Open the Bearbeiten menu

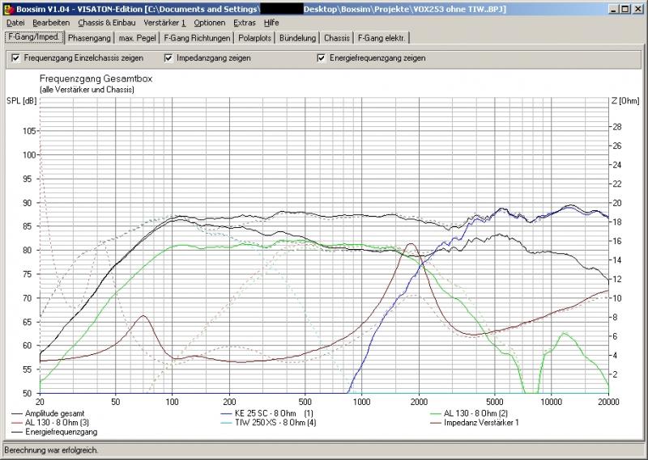[50, 23]
